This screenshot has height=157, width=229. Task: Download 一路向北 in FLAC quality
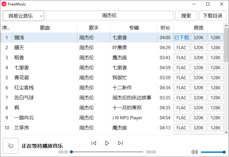coord(182,118)
